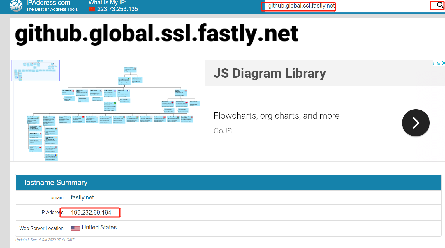Click the China flag icon
445x248 pixels.
(x=92, y=9)
